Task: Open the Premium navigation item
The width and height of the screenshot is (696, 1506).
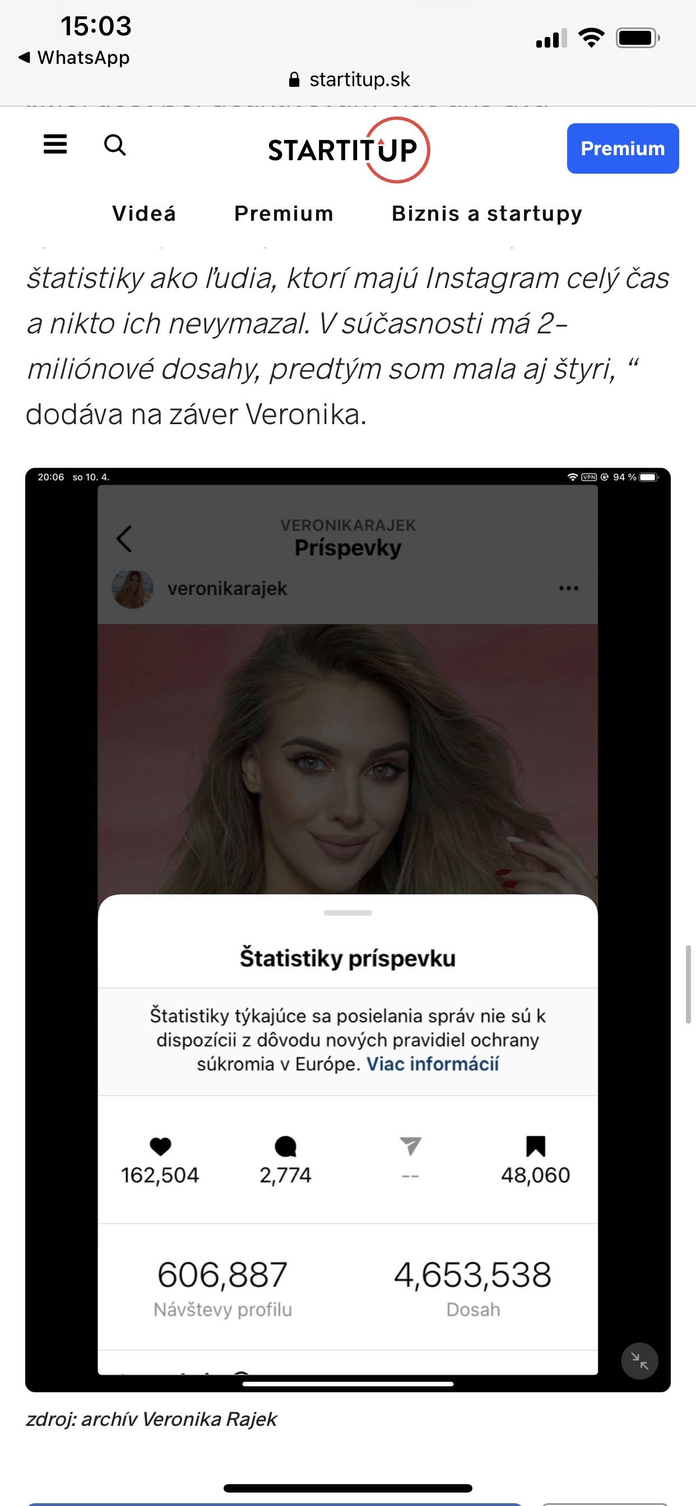Action: click(284, 213)
